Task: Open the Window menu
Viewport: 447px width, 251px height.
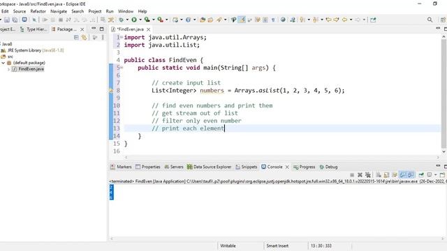Action: pyautogui.click(x=126, y=11)
